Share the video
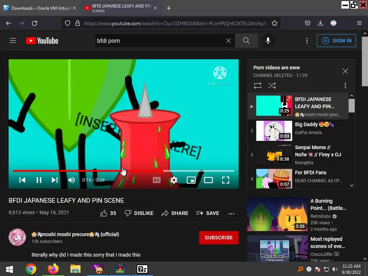Screen dimensions: 368x276 175,213
